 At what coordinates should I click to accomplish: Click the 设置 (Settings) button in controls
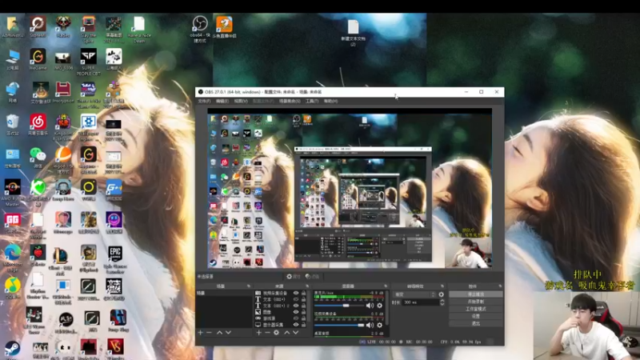(475, 316)
